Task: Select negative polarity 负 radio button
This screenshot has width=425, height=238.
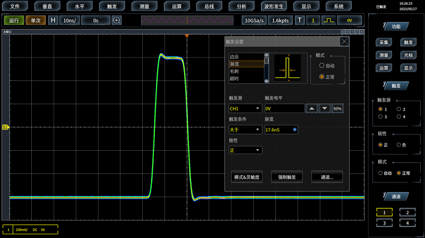Action: click(399, 145)
